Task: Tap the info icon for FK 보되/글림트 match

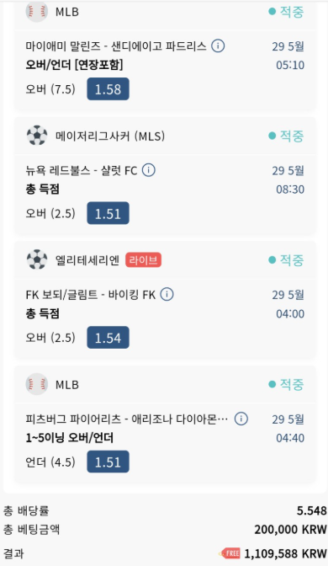Action: (x=167, y=294)
